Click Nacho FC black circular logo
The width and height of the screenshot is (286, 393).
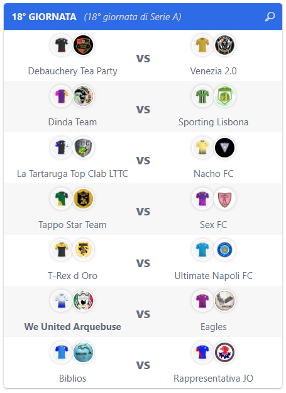click(x=224, y=147)
